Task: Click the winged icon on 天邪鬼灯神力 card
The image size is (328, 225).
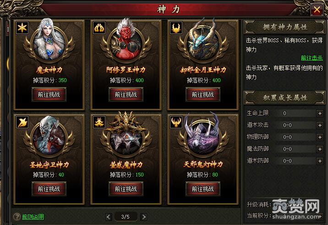Action: point(176,122)
